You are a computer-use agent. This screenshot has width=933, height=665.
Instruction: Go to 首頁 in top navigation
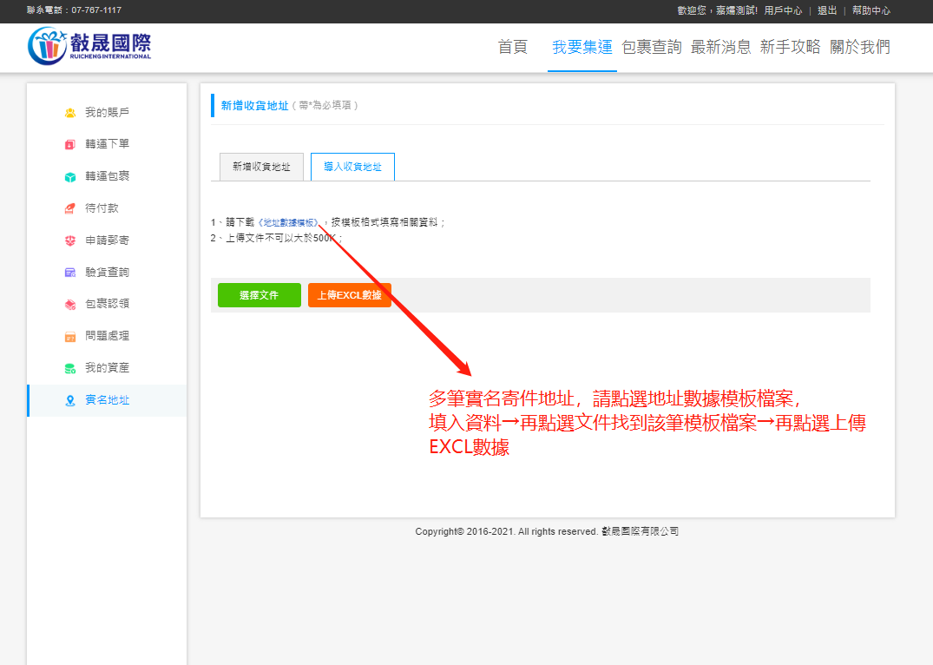512,47
